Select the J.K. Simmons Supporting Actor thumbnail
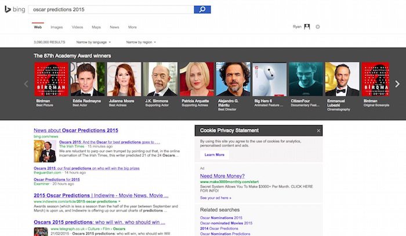 point(161,79)
